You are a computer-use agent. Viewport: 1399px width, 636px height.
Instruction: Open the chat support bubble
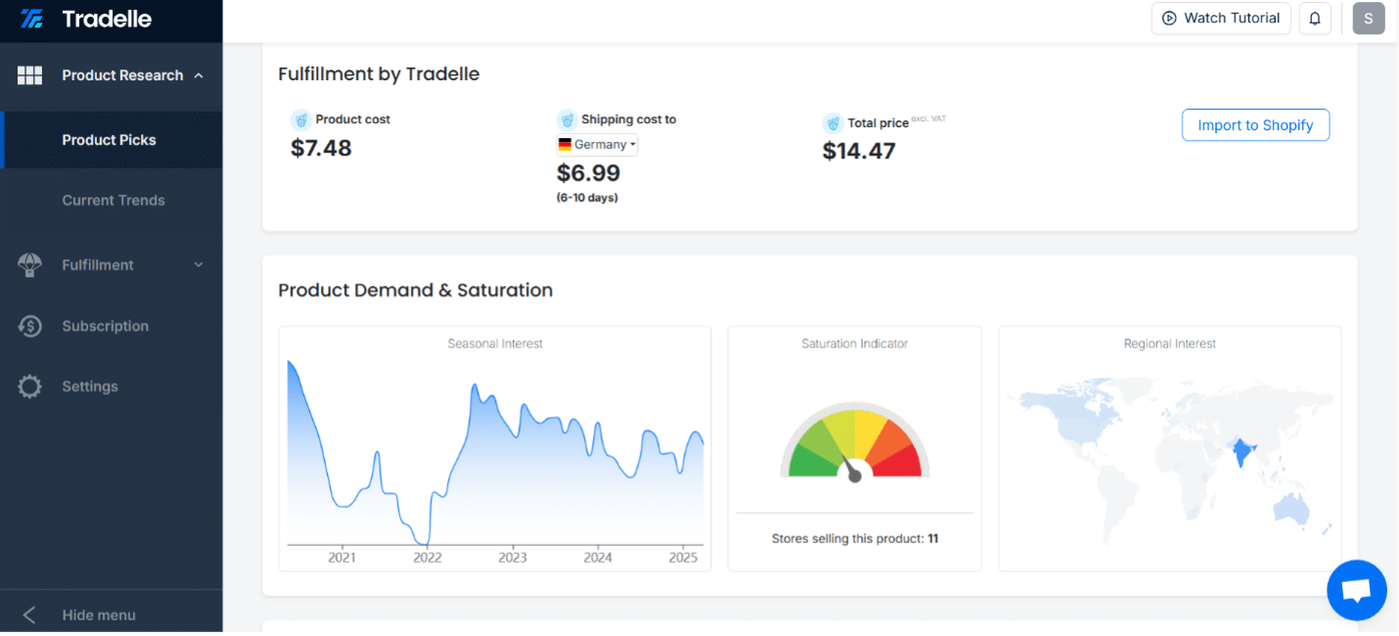coord(1357,590)
